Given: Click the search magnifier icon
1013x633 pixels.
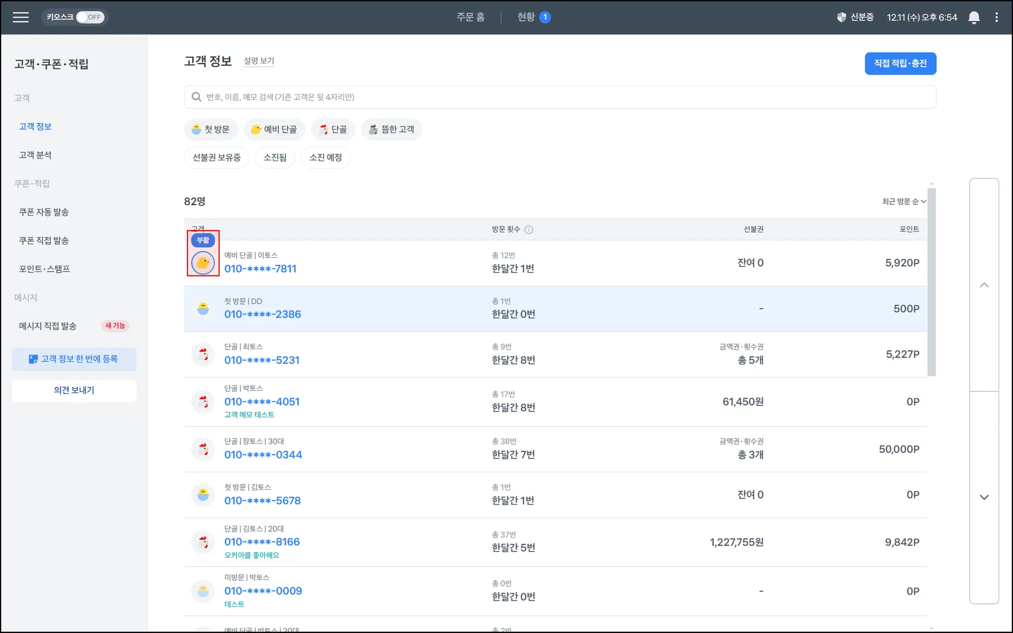Looking at the screenshot, I should [196, 97].
